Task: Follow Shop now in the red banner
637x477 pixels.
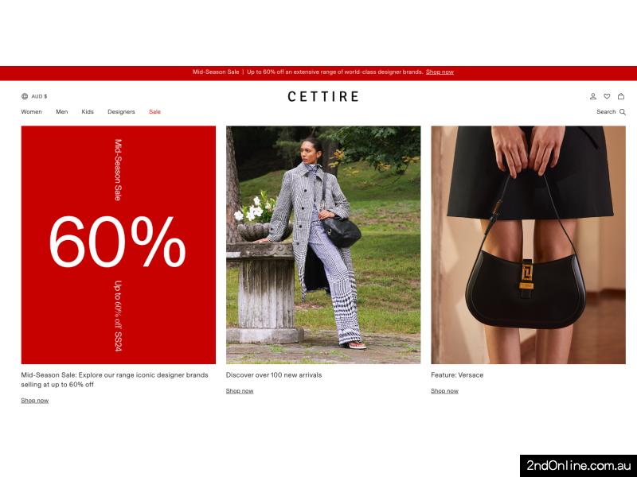Action: click(x=440, y=72)
